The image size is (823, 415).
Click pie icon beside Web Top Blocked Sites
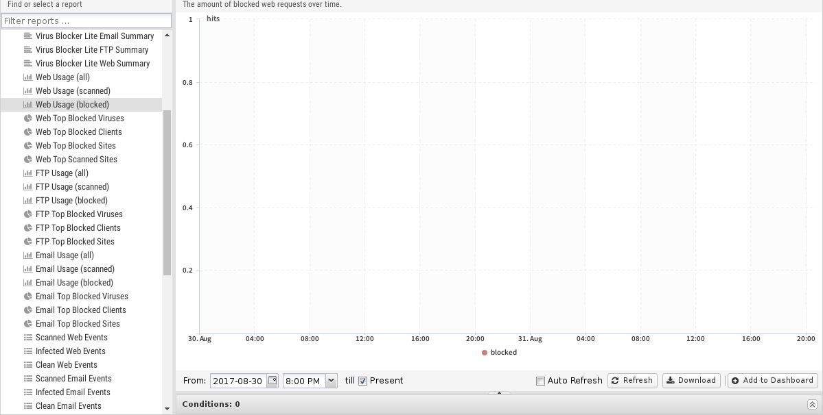[28, 145]
